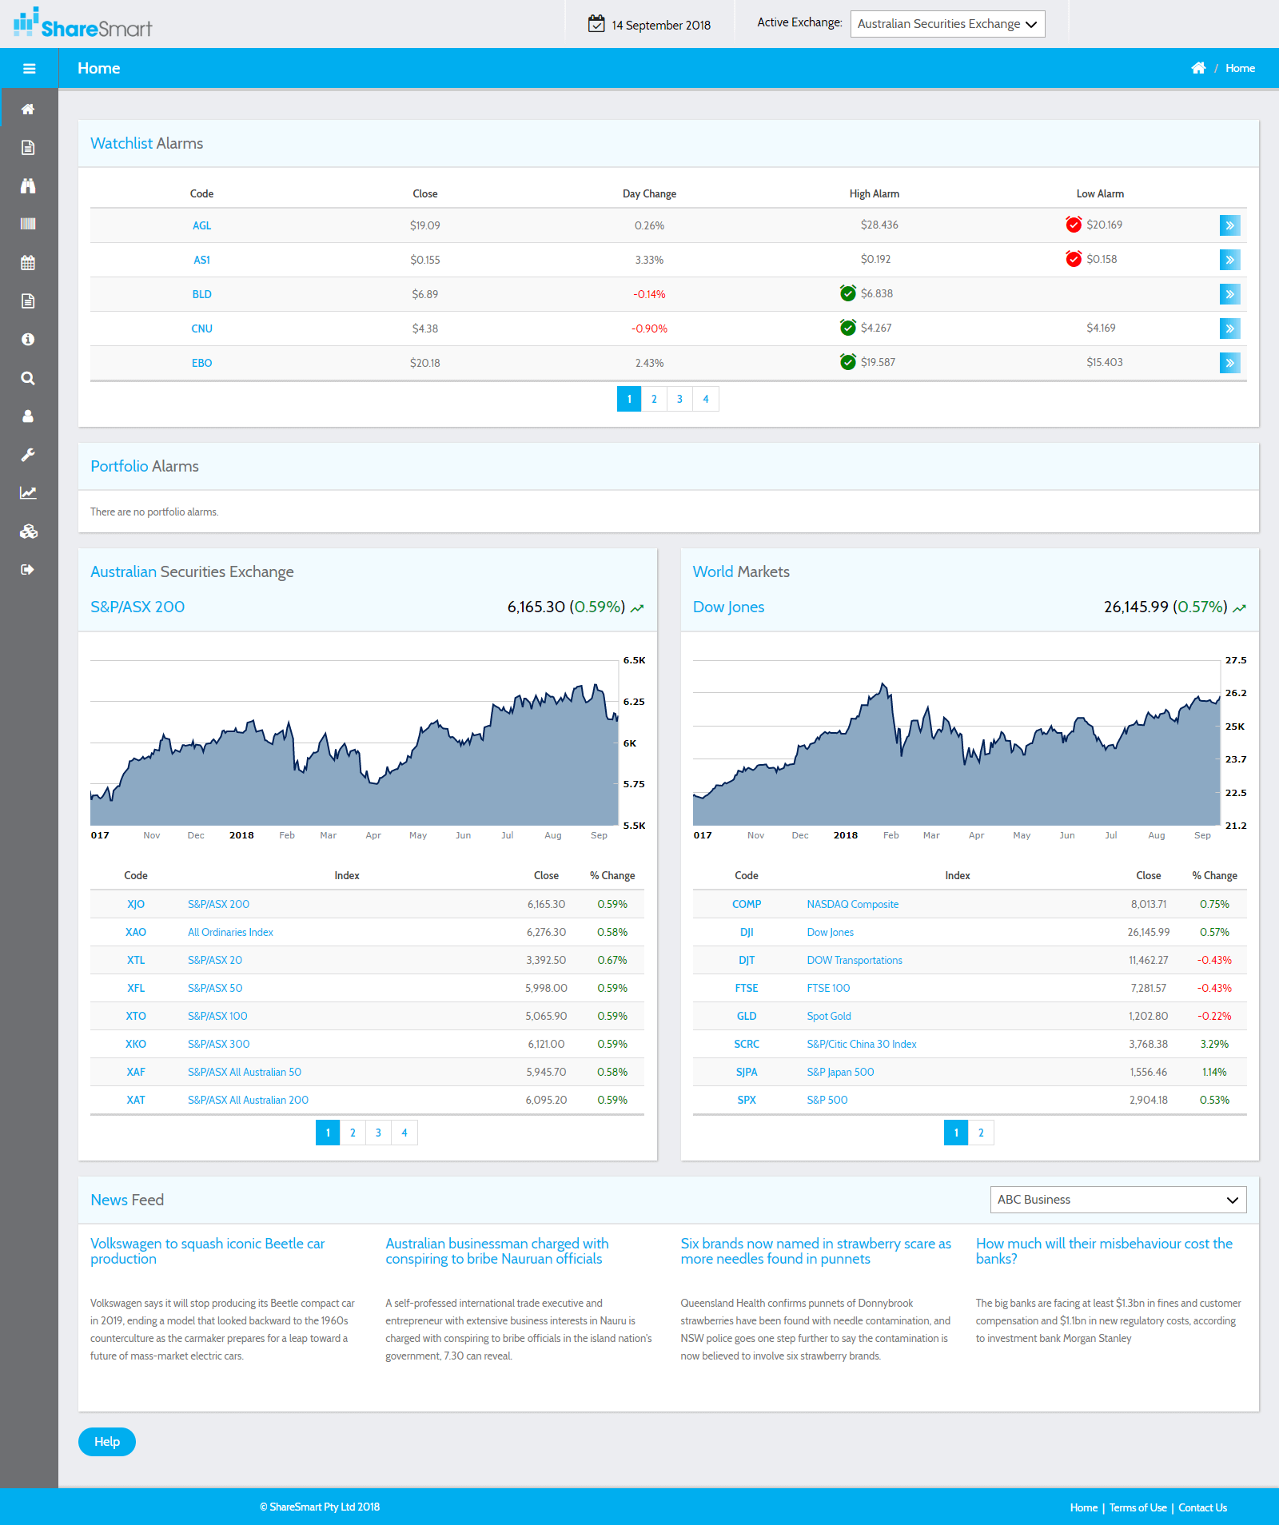Go to ASX index table page 2
The image size is (1279, 1525).
pyautogui.click(x=353, y=1133)
